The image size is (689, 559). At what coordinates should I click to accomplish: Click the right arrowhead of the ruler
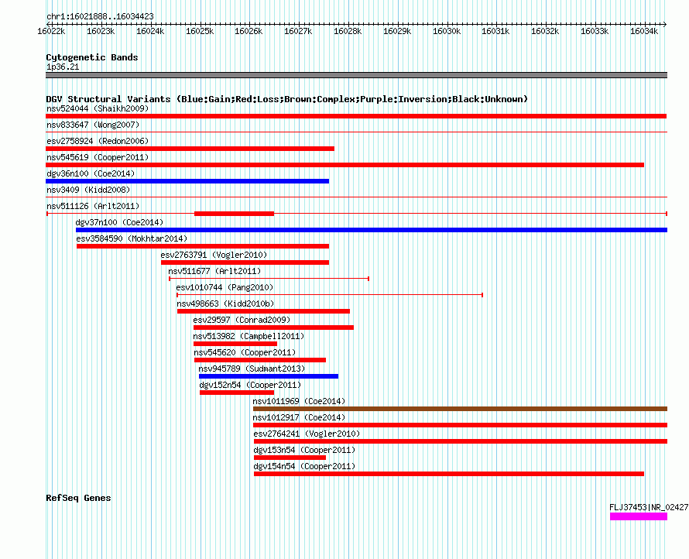pyautogui.click(x=665, y=24)
